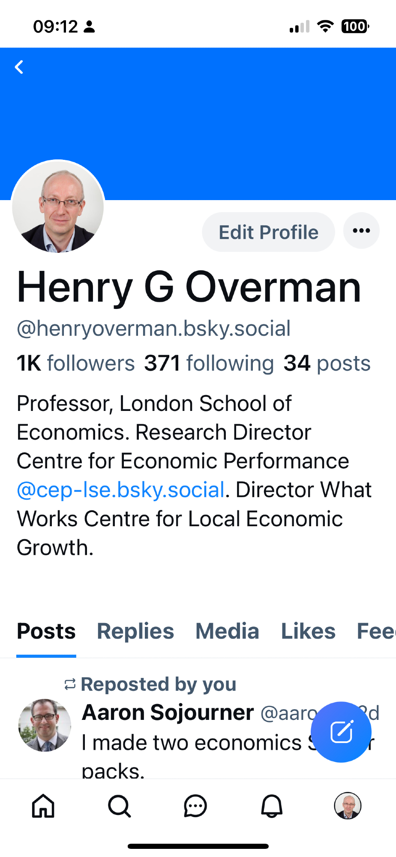The height and width of the screenshot is (857, 396).
Task: Tap Aaron Sojourner's post avatar
Action: point(45,725)
